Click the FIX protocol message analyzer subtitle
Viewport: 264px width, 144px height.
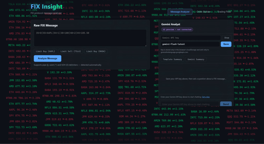(x=46, y=13)
